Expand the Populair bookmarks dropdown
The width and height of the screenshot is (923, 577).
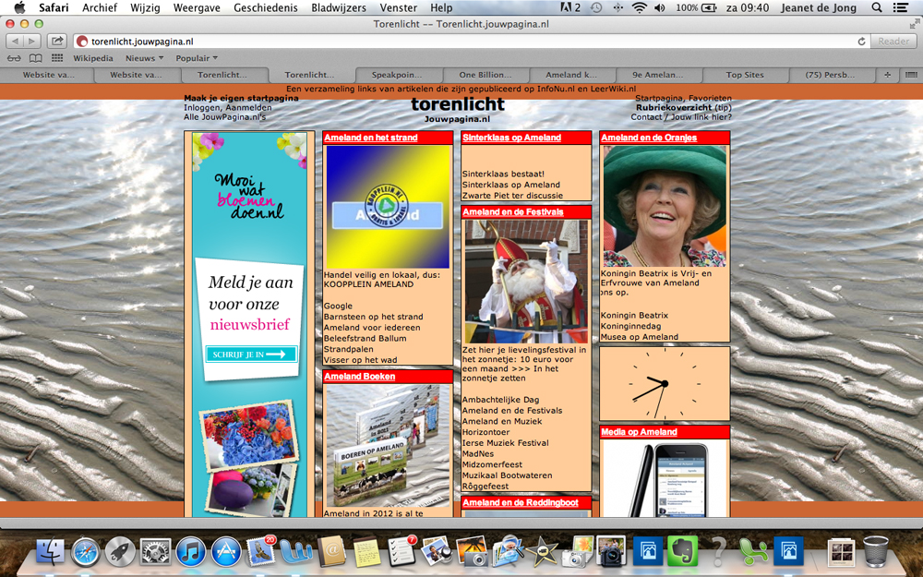click(x=197, y=58)
